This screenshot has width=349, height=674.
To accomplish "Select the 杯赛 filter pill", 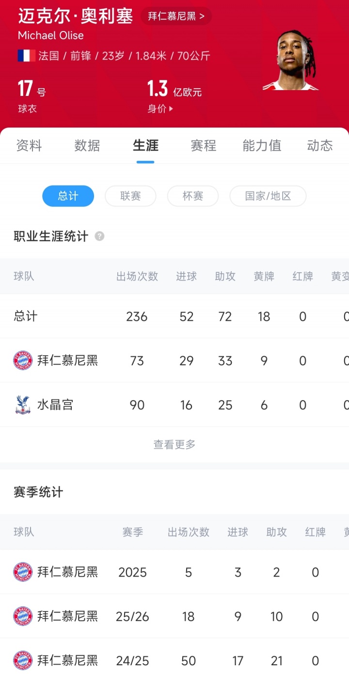I will (x=192, y=196).
